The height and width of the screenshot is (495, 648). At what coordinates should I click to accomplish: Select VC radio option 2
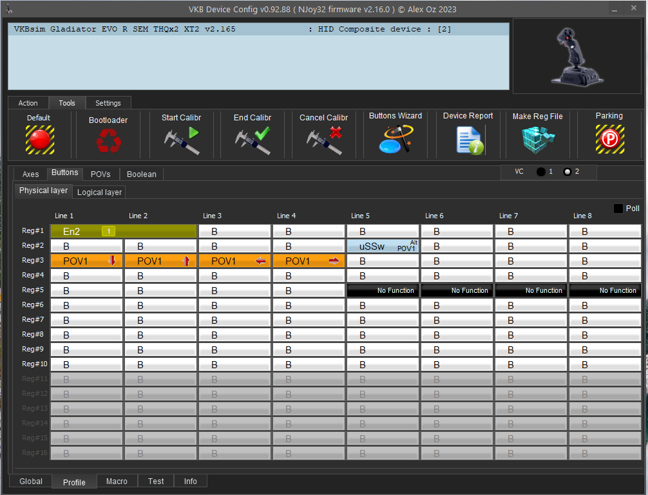pyautogui.click(x=567, y=172)
